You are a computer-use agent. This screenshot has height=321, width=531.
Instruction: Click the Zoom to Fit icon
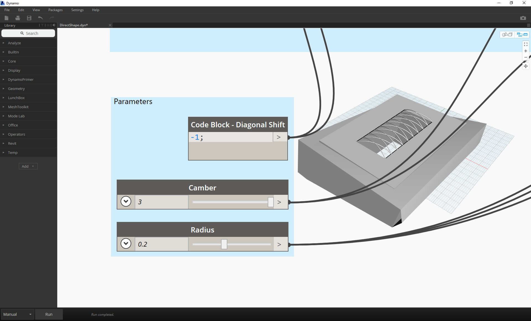pos(525,44)
